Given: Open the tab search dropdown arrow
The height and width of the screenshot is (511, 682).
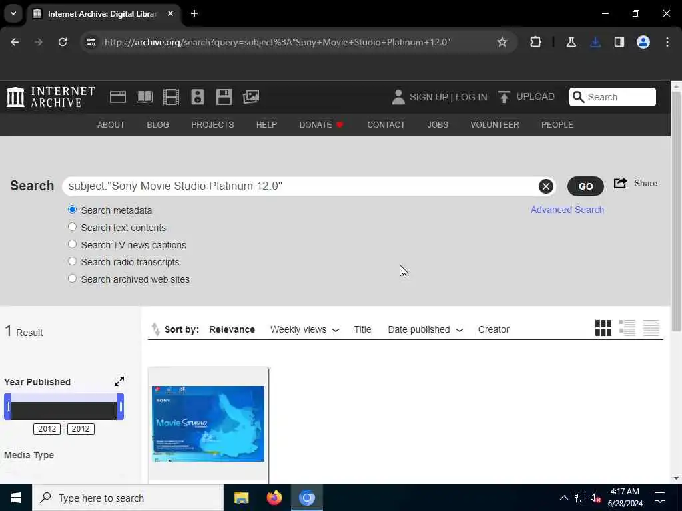Looking at the screenshot, I should [13, 13].
